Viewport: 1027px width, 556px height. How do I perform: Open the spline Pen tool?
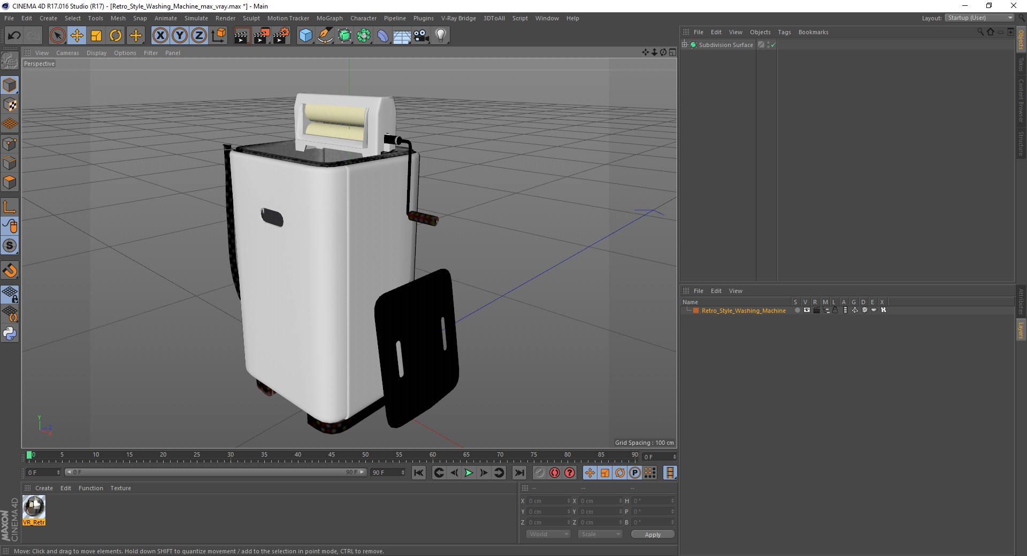click(x=325, y=36)
